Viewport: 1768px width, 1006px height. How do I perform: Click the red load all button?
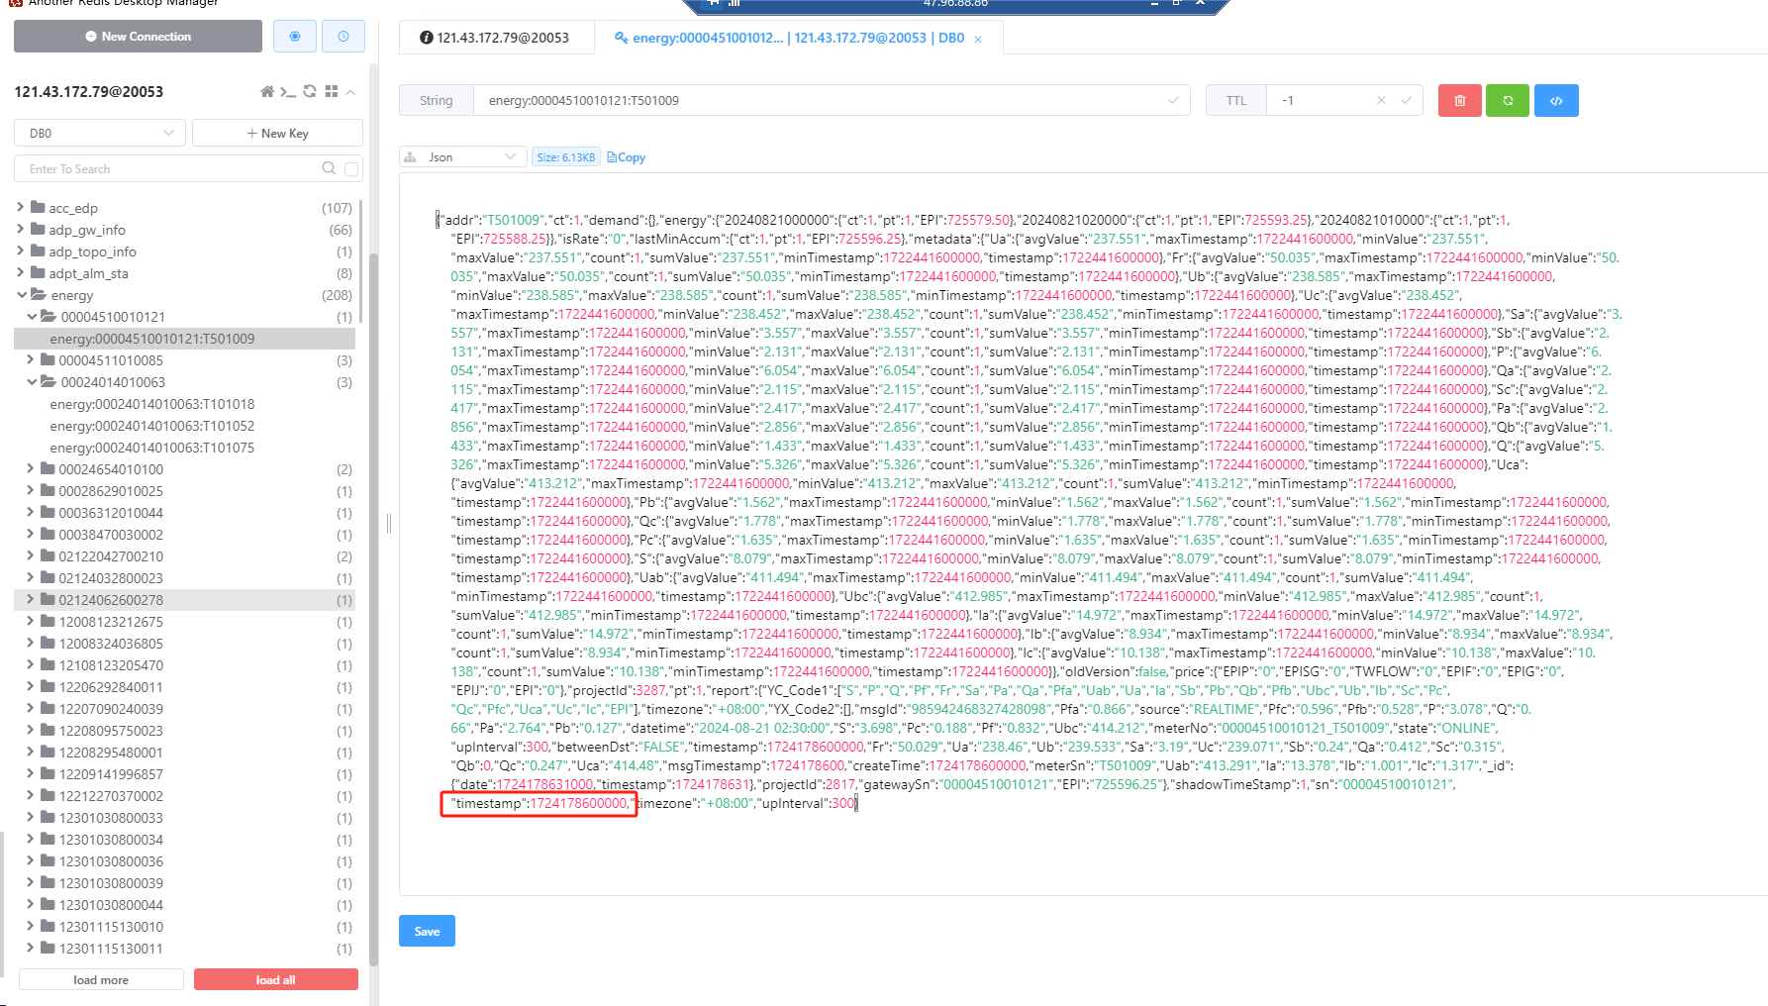coord(275,980)
